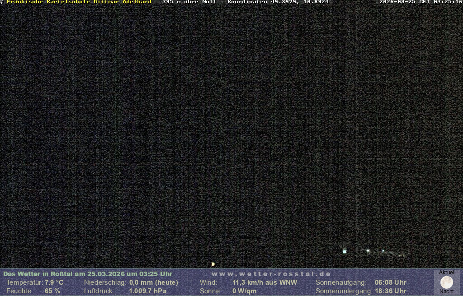Click the copyright text Fränkische Kartelschule Dittmar Adelhard
463x296 pixels.
(79, 2)
